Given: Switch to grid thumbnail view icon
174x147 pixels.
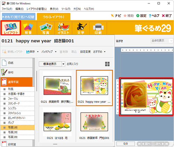Looking at the screenshot, I should click(x=107, y=64).
